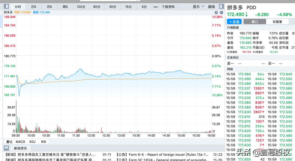Toggle the left sidebar panel icon
295x161 pixels.
click(x=6, y=6)
